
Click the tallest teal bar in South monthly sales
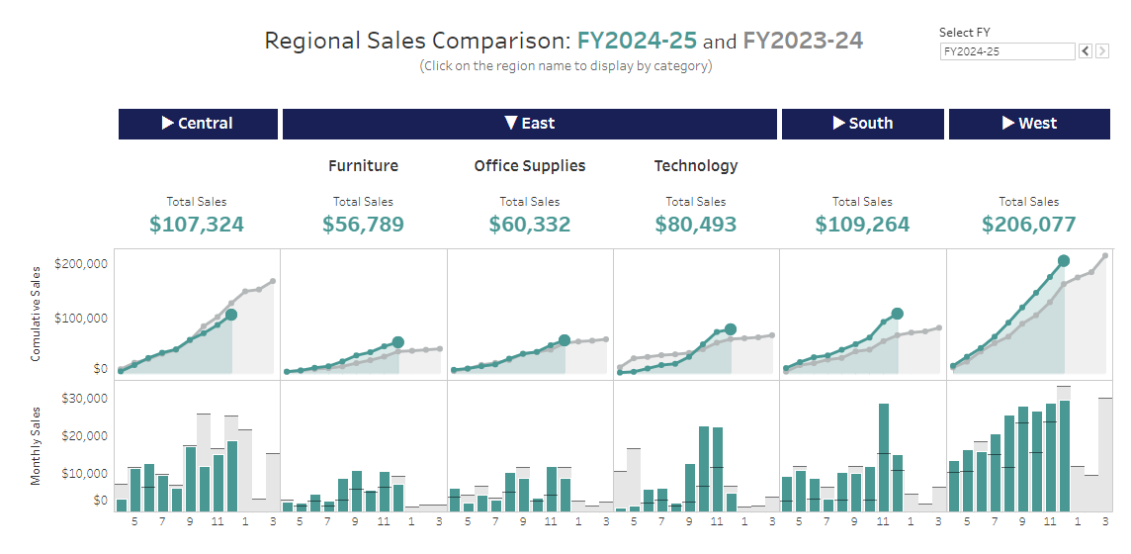pyautogui.click(x=884, y=457)
